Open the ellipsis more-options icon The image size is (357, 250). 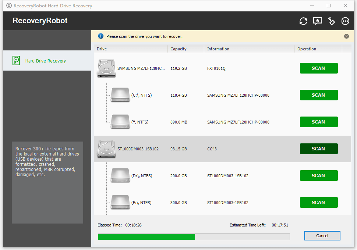point(345,21)
